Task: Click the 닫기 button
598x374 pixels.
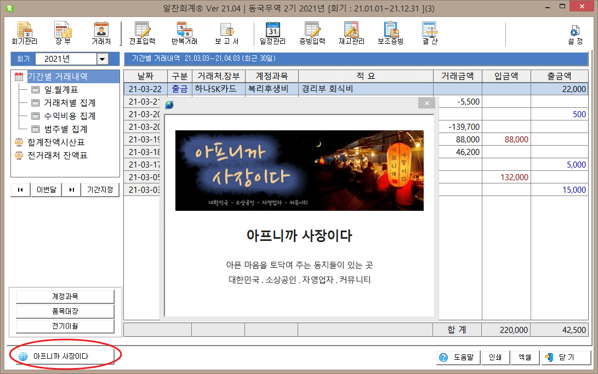Action: coord(566,357)
